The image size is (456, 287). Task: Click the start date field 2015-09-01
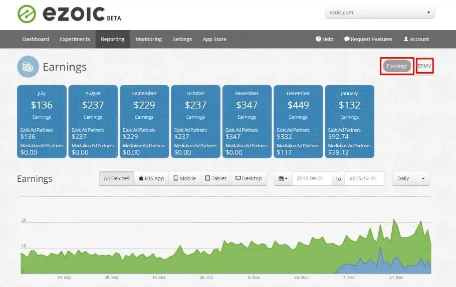(312, 178)
